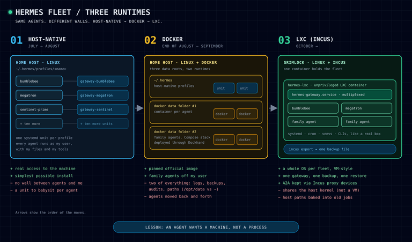Screen dimensions: 412x242
Task: Click "hermes-lxc · unprivileged LXC container" label
Action: tap(327, 85)
